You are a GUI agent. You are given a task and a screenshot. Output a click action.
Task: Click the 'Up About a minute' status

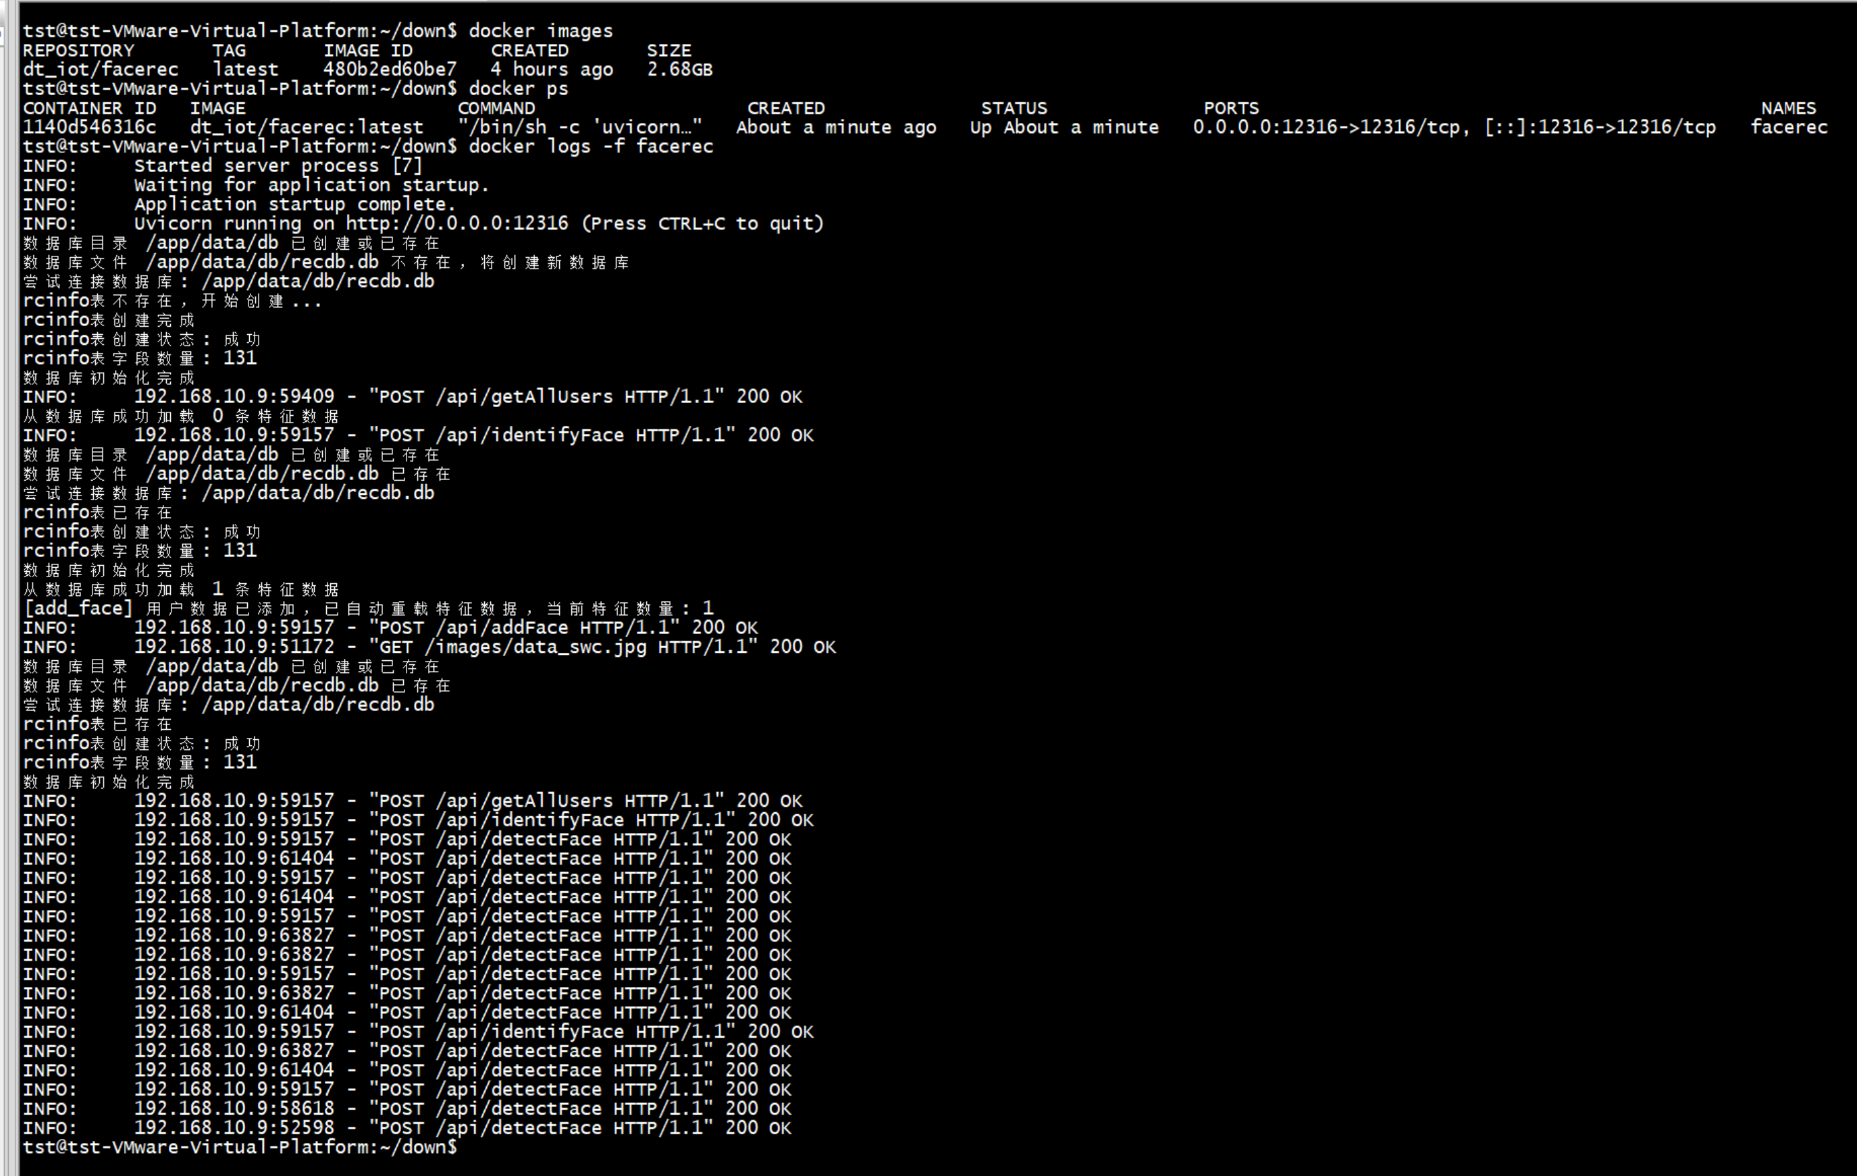point(1064,127)
